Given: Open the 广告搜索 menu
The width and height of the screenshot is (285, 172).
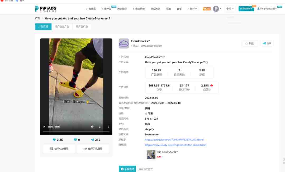Looking at the screenshot, I should (x=91, y=9).
